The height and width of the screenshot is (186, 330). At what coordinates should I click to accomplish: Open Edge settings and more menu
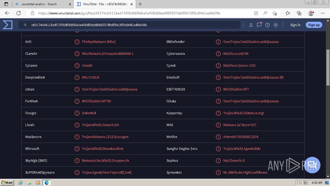323,13
